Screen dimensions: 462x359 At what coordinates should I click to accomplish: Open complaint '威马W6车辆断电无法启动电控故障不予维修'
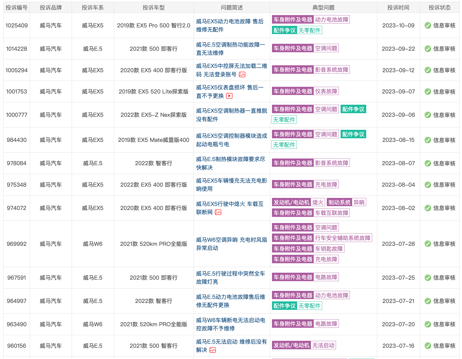tap(230, 324)
